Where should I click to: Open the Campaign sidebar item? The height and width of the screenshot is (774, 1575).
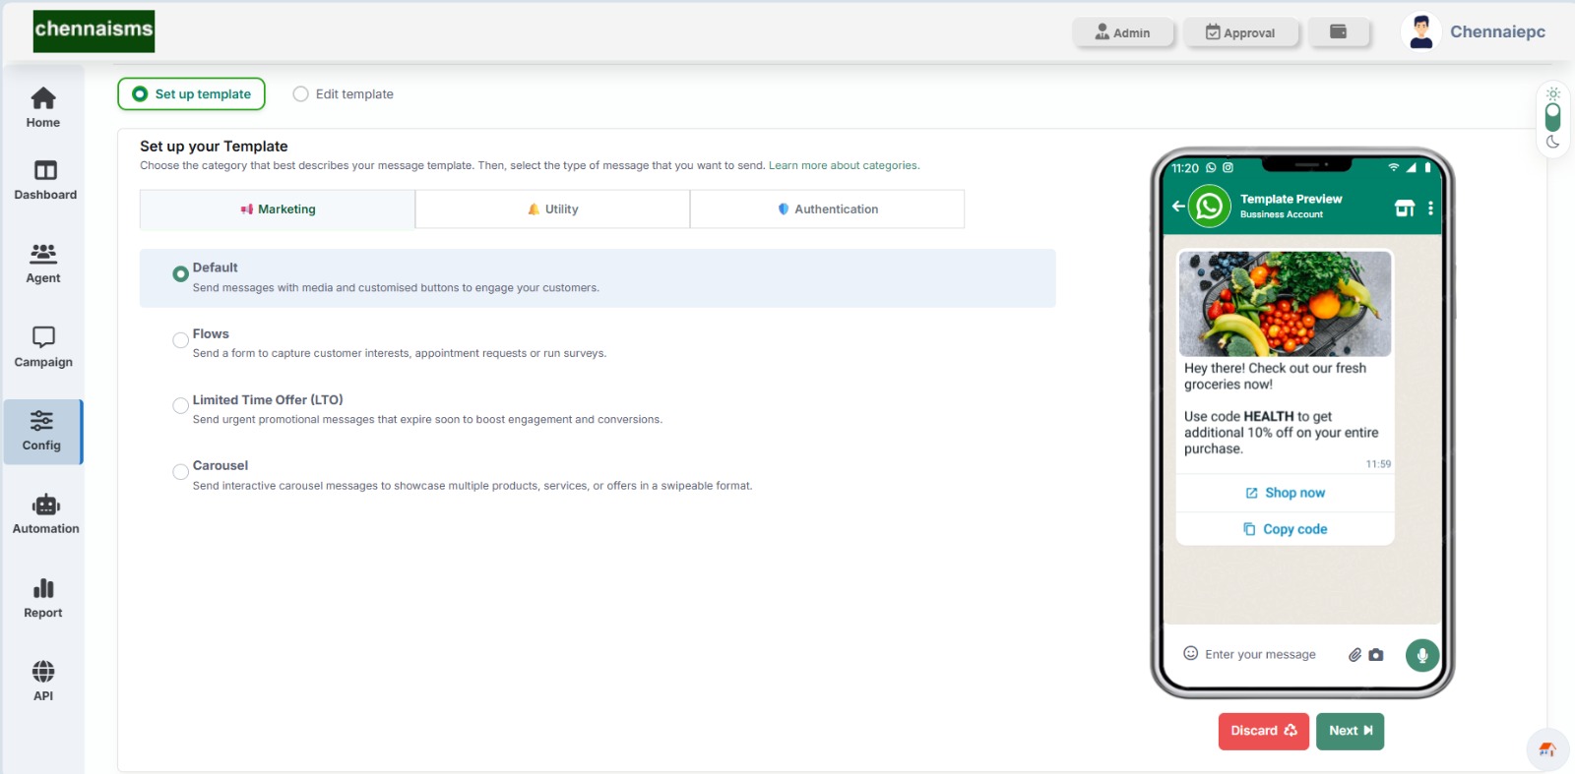(43, 347)
